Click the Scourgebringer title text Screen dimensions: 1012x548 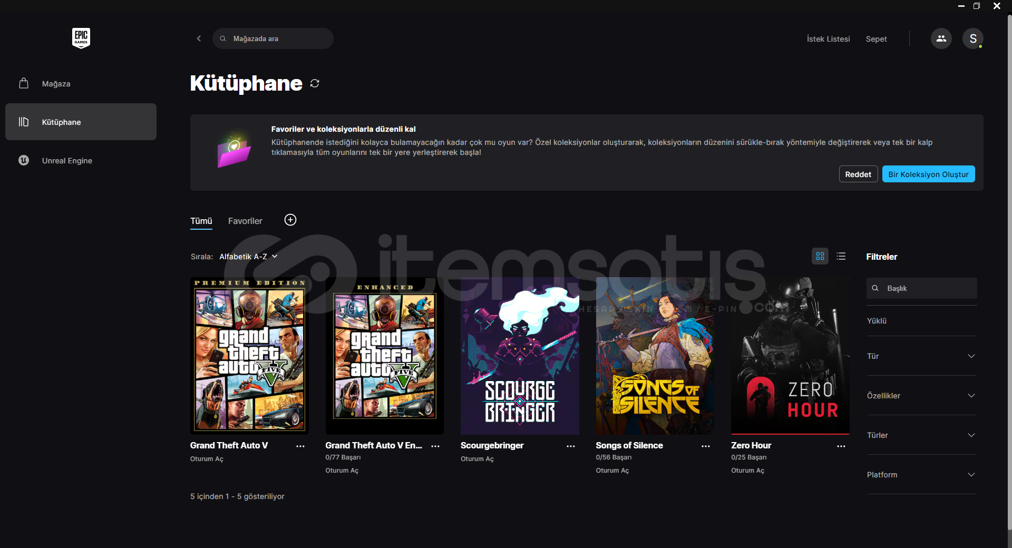492,446
